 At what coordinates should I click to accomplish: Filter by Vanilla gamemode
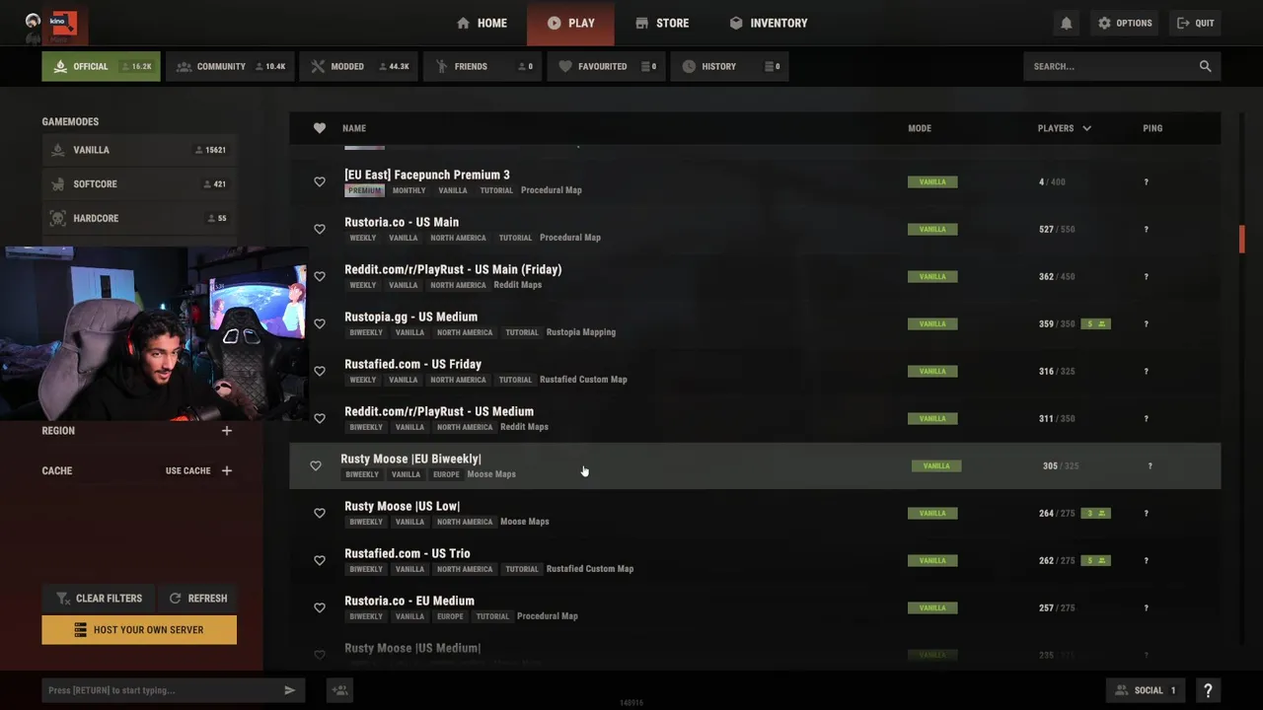point(139,150)
